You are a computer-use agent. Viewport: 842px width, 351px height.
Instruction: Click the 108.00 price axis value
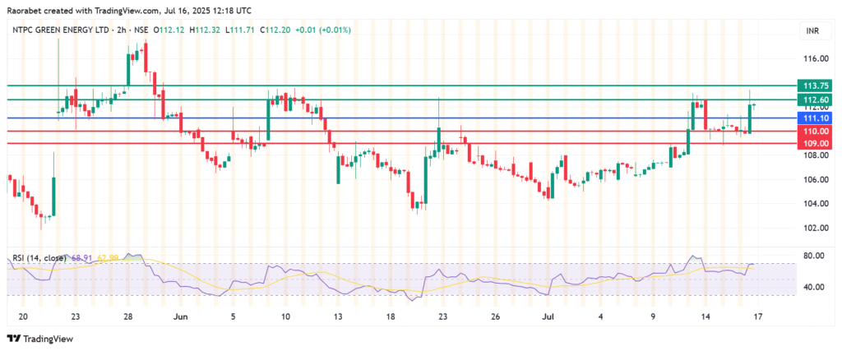coord(815,155)
